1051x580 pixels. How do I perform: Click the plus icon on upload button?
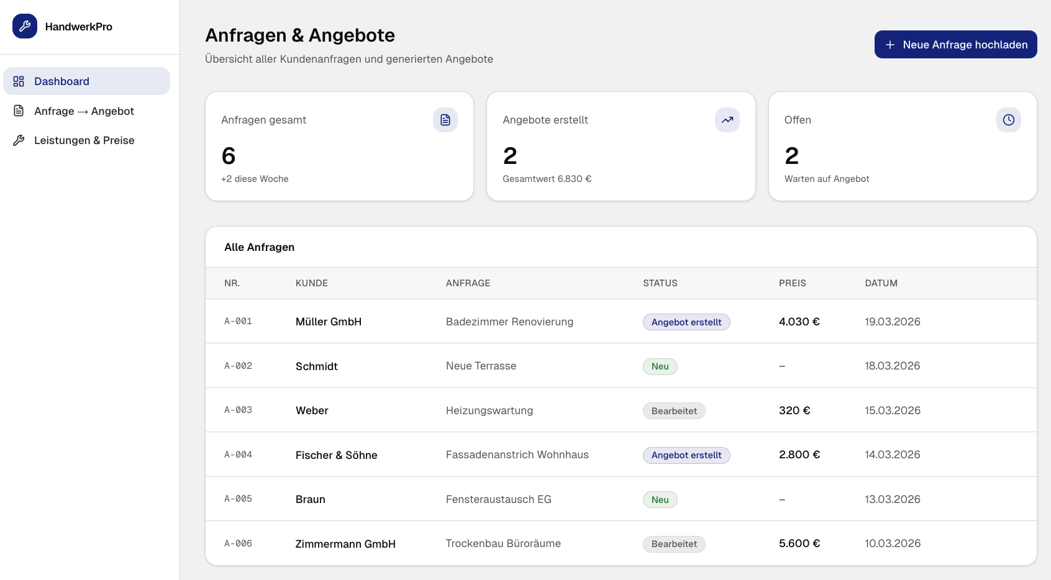point(889,45)
